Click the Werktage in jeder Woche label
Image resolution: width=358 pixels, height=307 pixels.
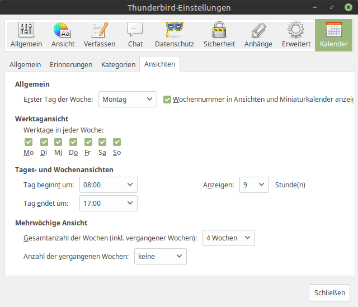click(x=63, y=130)
